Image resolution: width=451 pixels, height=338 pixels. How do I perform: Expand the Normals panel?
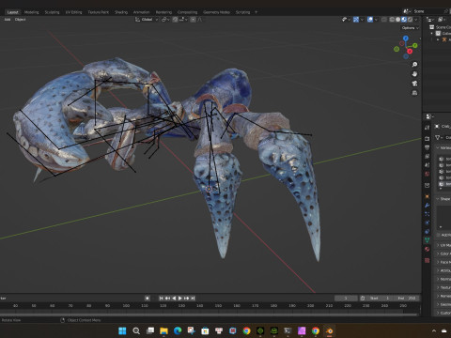443,279
